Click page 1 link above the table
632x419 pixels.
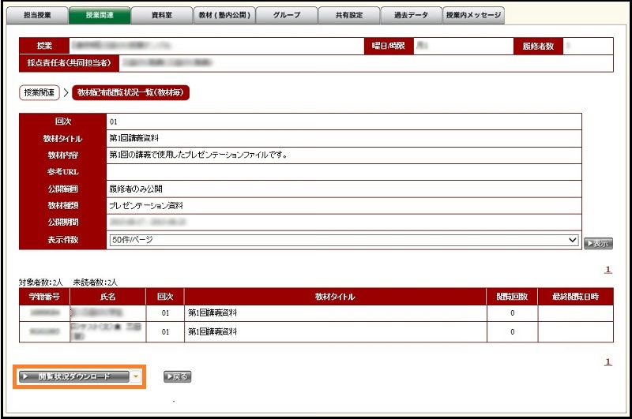608,270
